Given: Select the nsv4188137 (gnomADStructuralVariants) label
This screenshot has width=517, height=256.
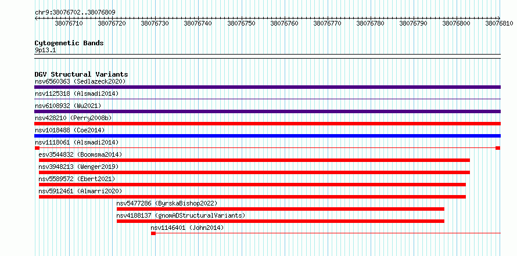Looking at the screenshot, I should click(181, 215).
